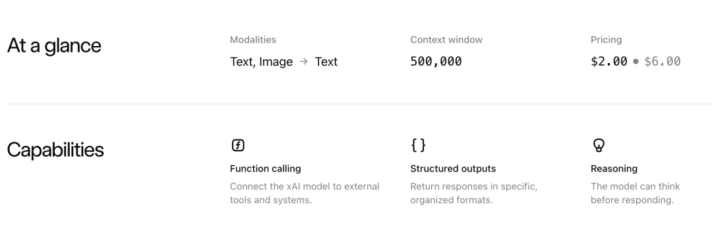
Task: Click 'The model can think' description
Action: click(x=636, y=193)
